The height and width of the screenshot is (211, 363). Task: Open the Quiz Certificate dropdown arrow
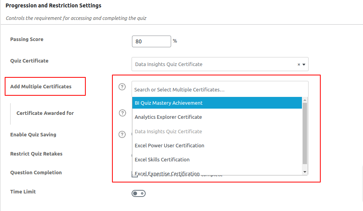coord(304,64)
